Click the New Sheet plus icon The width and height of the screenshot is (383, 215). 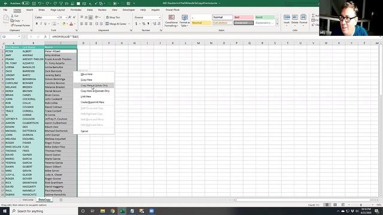(x=61, y=200)
